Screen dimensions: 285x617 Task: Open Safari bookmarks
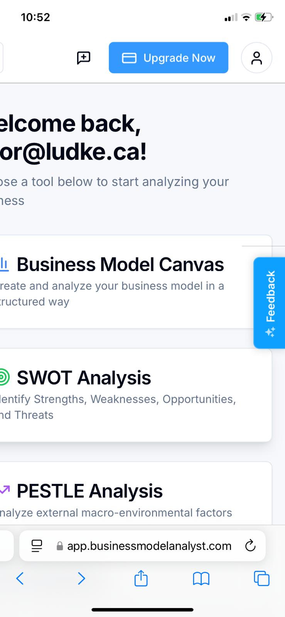[x=201, y=578]
